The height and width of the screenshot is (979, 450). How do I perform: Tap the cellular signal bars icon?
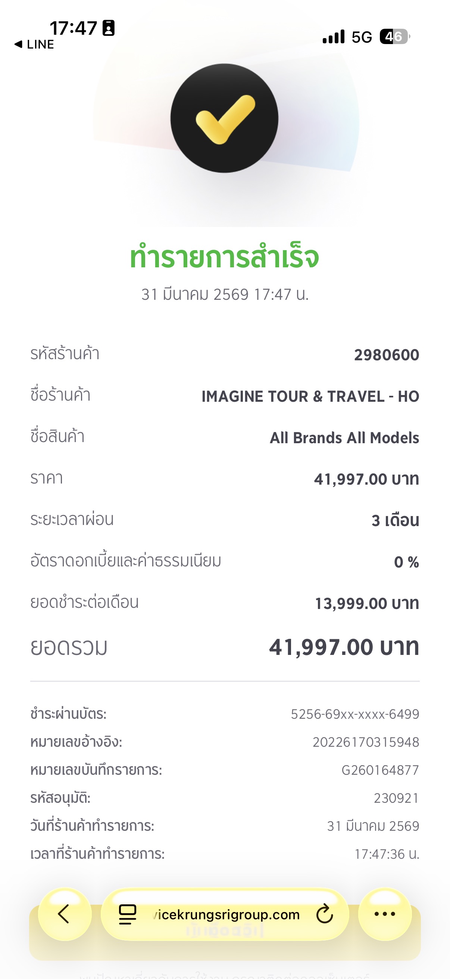point(334,37)
